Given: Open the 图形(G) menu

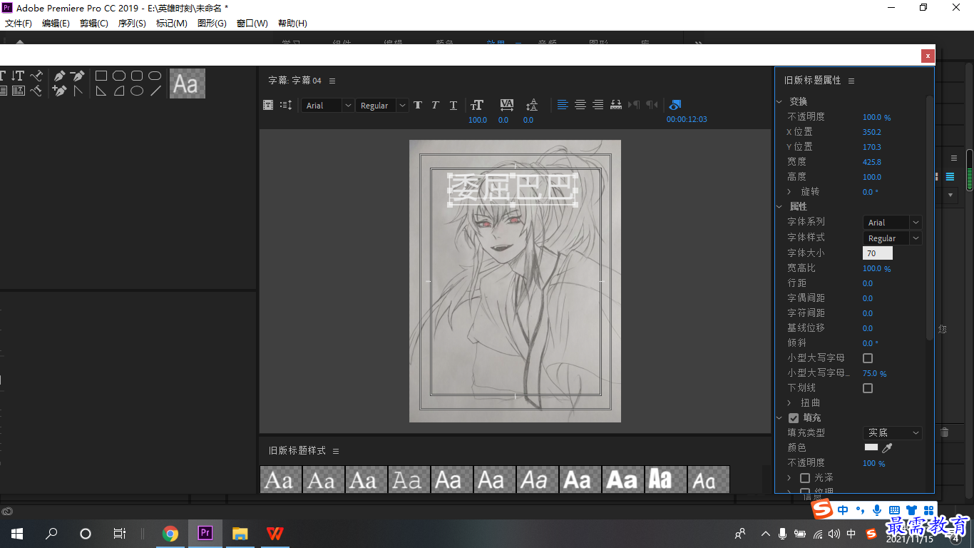Looking at the screenshot, I should [212, 24].
